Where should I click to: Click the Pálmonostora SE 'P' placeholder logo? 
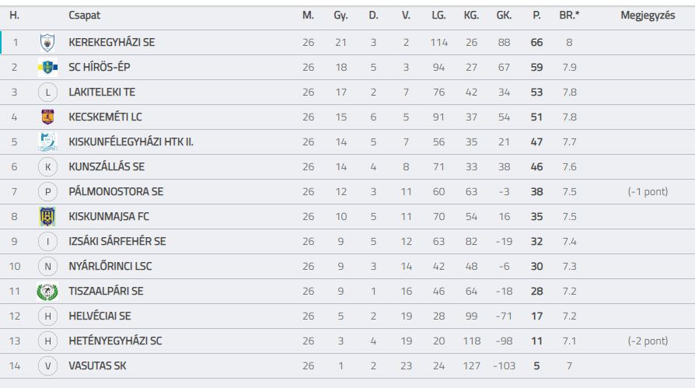click(x=47, y=191)
